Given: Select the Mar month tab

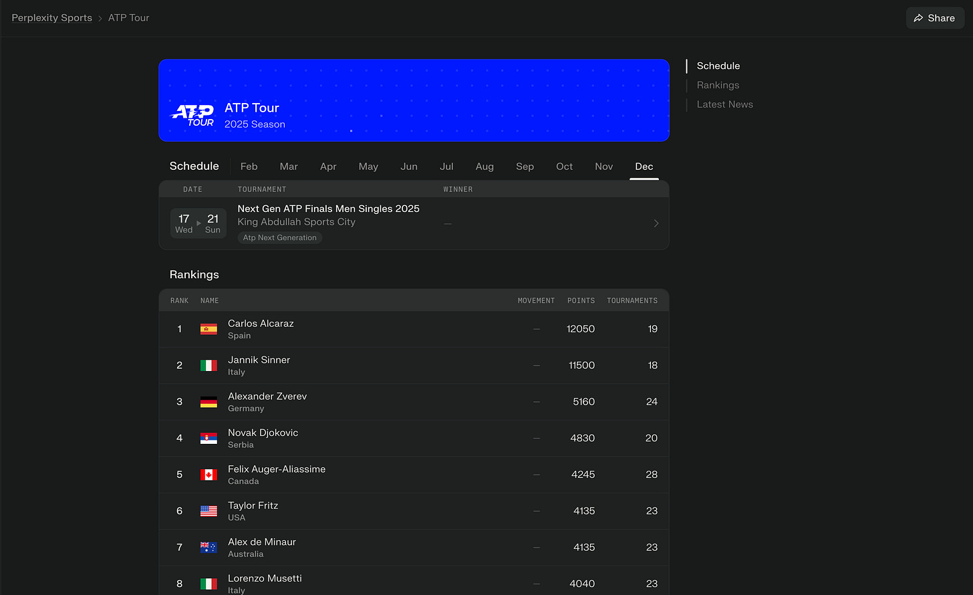Looking at the screenshot, I should point(289,166).
